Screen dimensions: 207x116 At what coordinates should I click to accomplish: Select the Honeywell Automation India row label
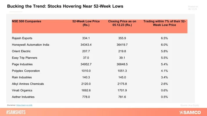(30, 45)
